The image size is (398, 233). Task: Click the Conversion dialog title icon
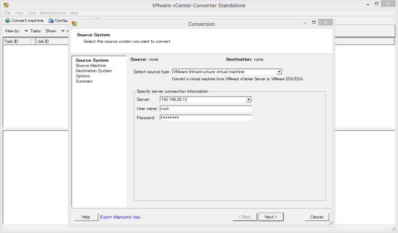point(74,24)
